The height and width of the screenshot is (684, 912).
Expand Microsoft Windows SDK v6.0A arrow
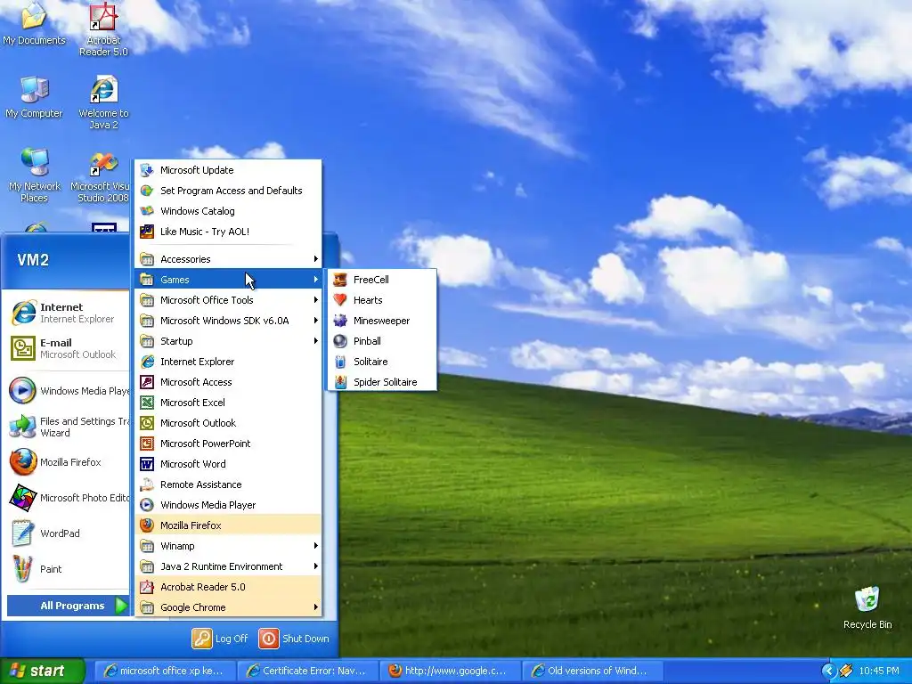[x=315, y=321]
